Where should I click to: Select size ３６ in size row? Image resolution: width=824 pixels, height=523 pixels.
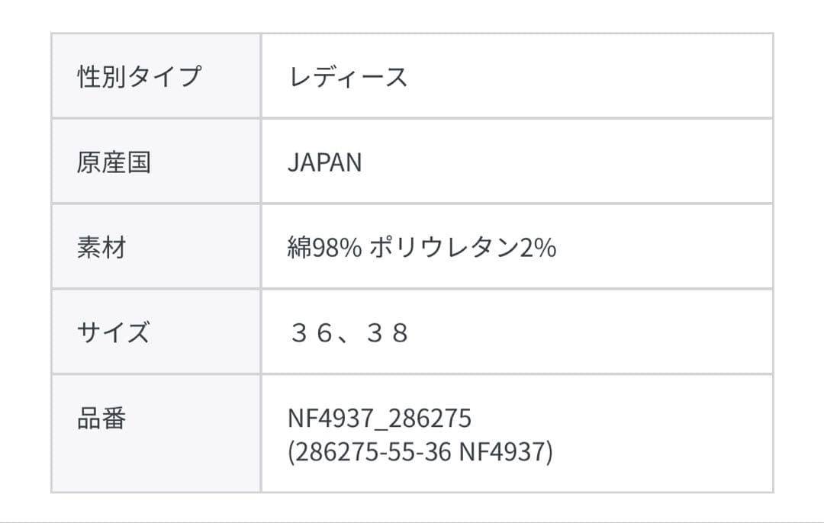point(309,333)
